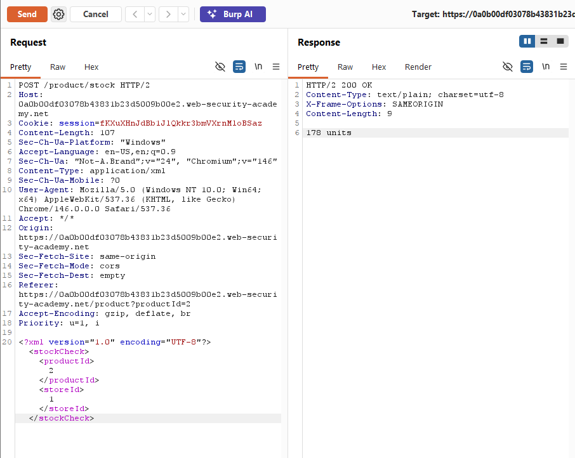Switch to top-bottom split layout view

544,41
